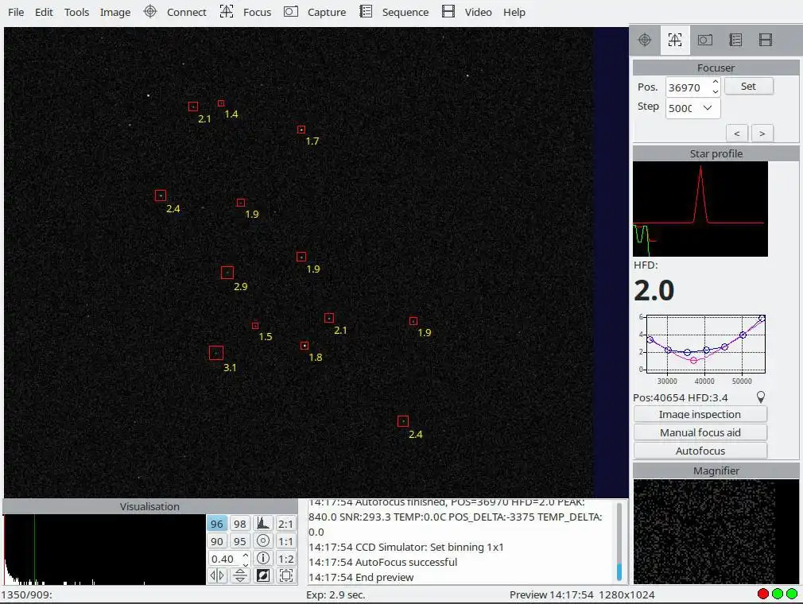Increment the focuser Pos. spinbox up arrow
803x604 pixels.
click(x=715, y=82)
